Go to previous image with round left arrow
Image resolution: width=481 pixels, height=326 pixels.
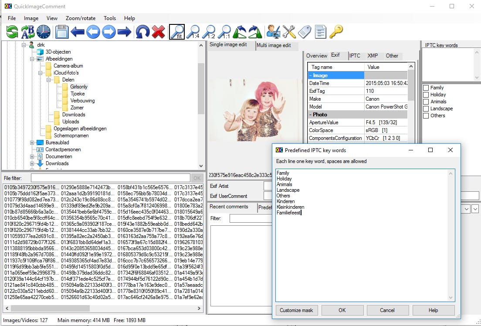[x=93, y=32]
